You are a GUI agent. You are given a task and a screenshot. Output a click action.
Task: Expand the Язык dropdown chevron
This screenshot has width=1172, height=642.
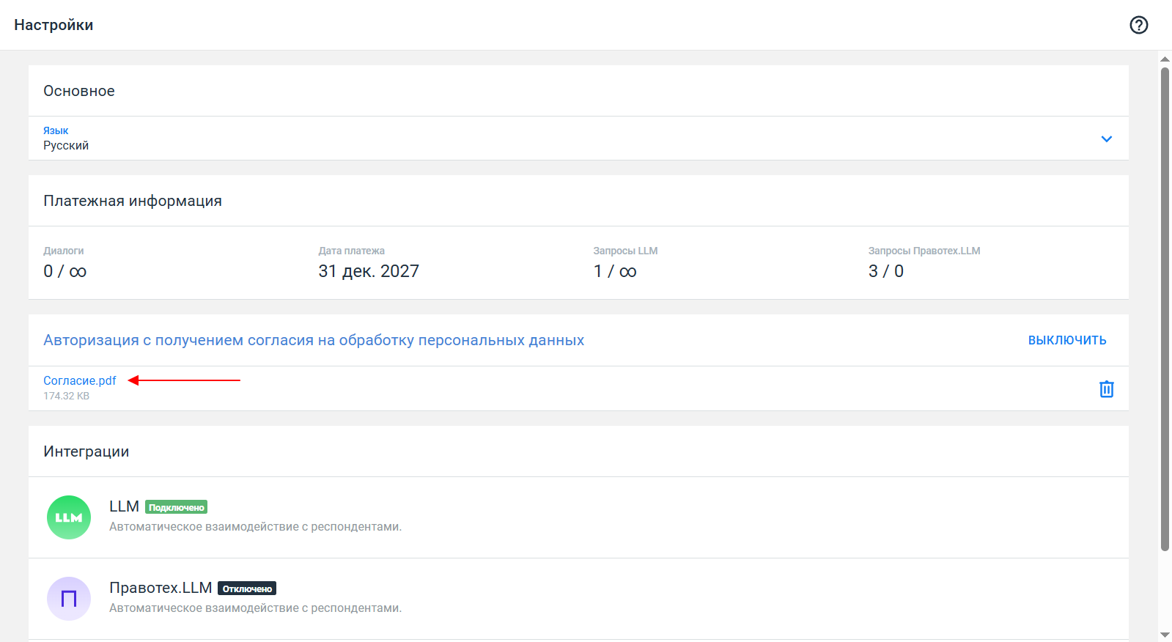pos(1106,139)
